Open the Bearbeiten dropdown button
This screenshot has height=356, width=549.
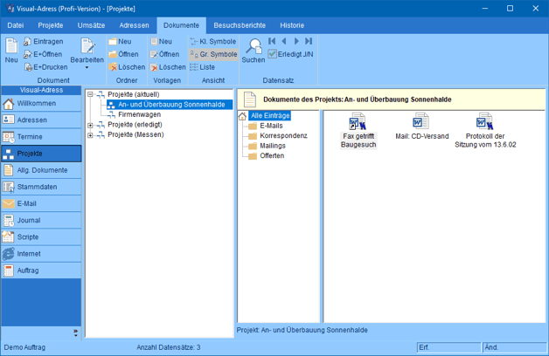tap(87, 53)
